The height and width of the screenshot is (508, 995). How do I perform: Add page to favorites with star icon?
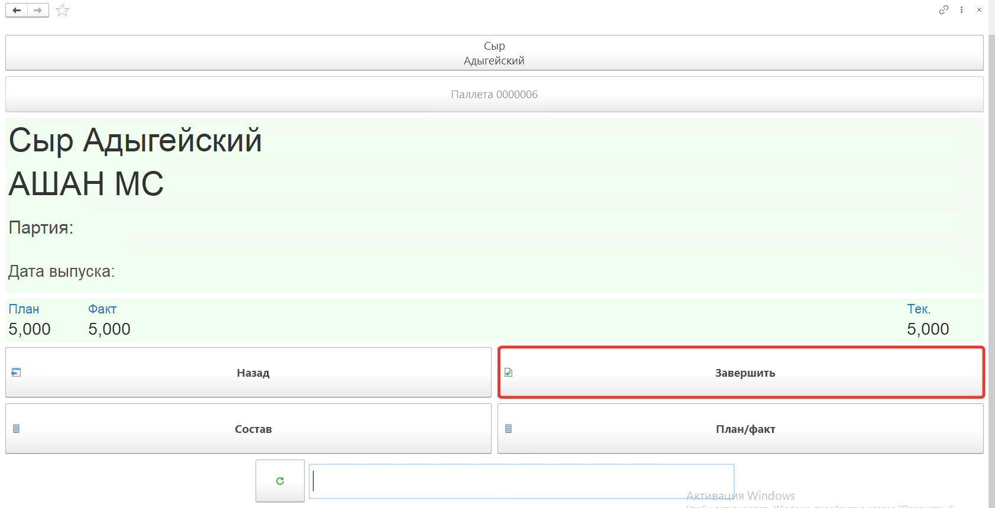click(62, 11)
